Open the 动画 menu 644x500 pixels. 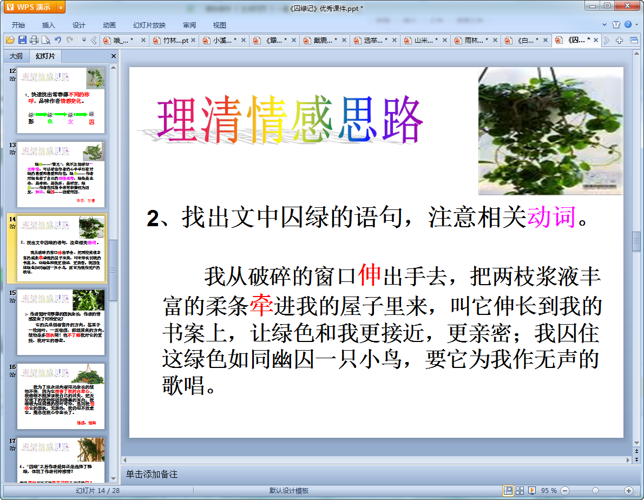[x=109, y=25]
